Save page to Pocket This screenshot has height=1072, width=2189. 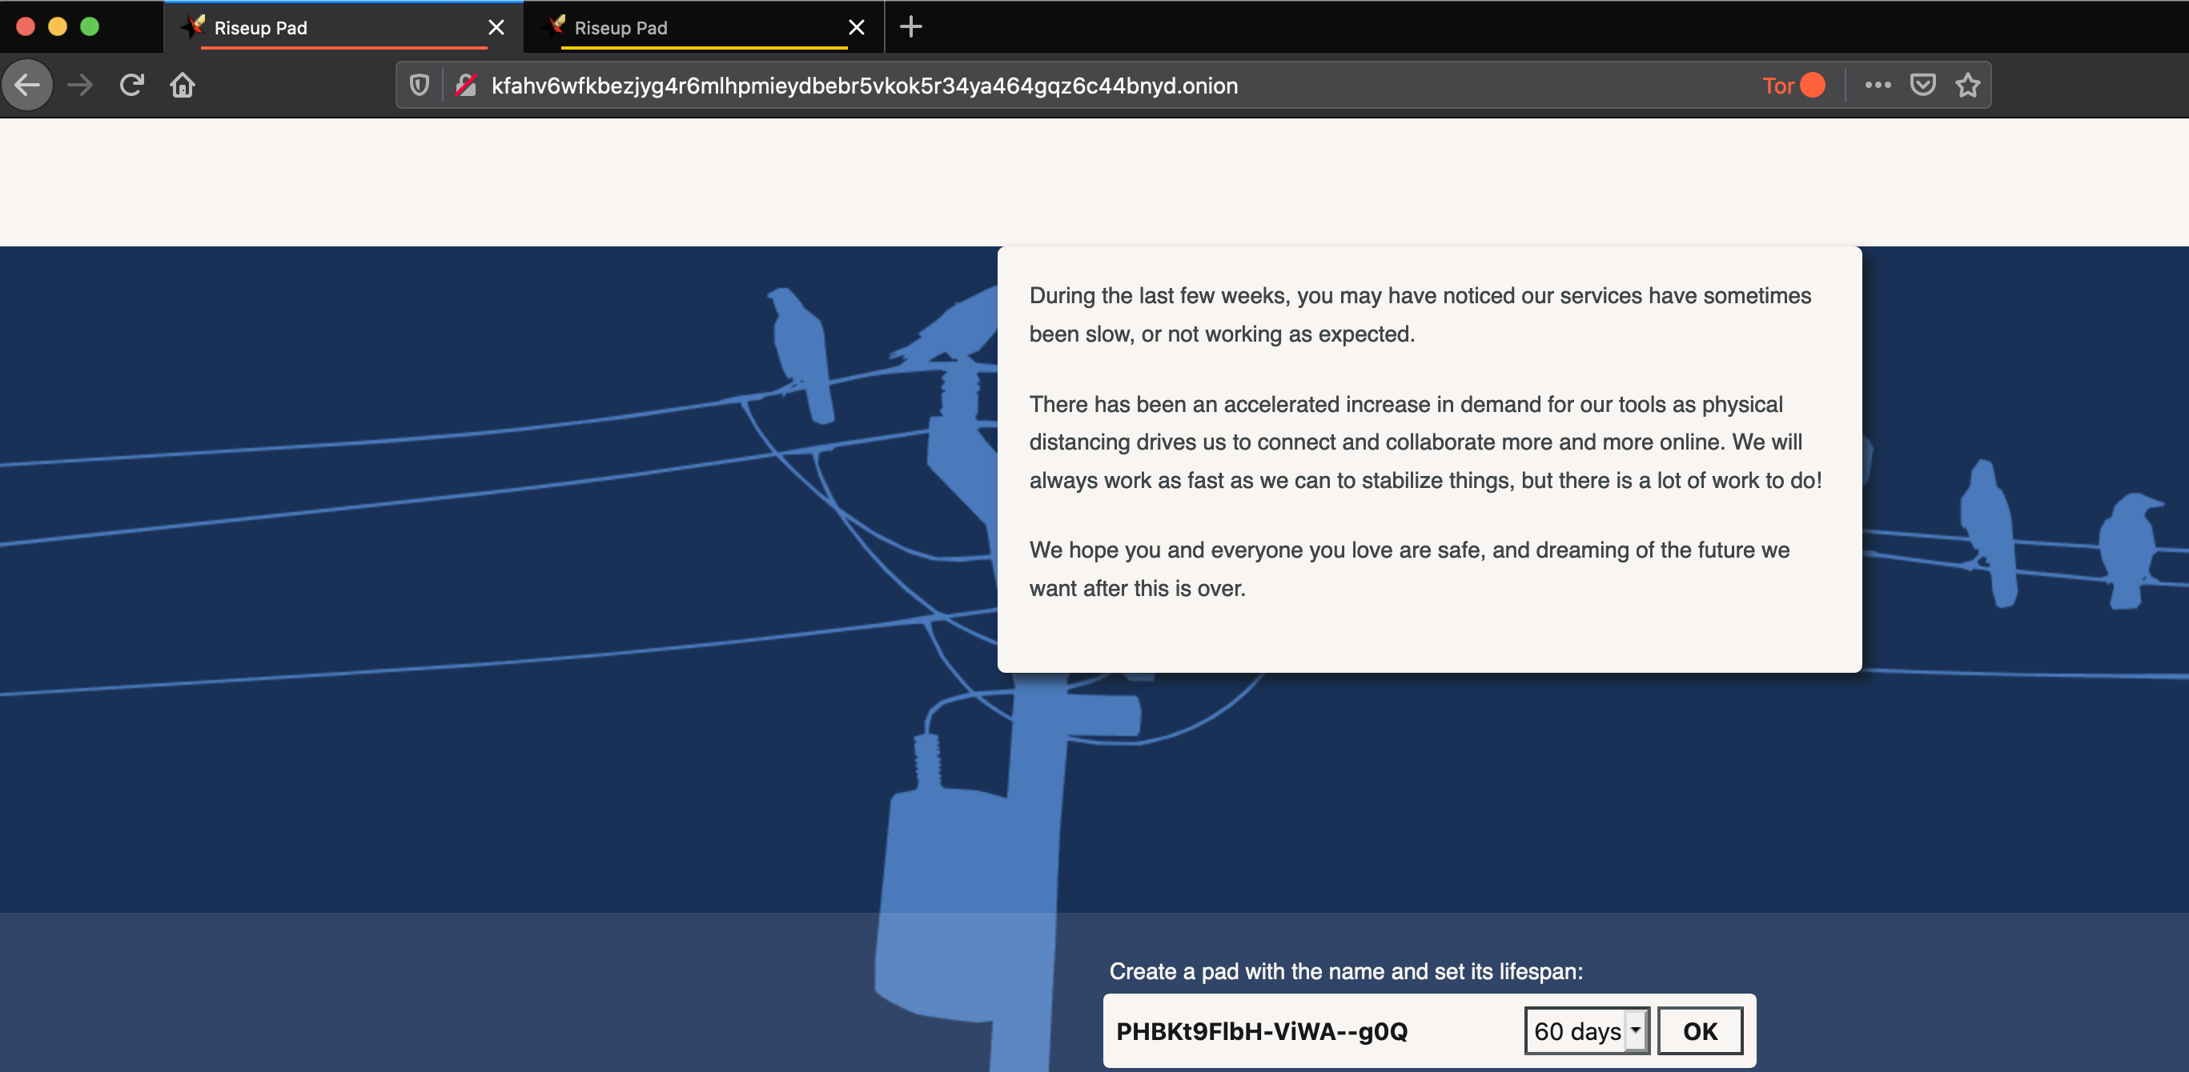click(1922, 85)
